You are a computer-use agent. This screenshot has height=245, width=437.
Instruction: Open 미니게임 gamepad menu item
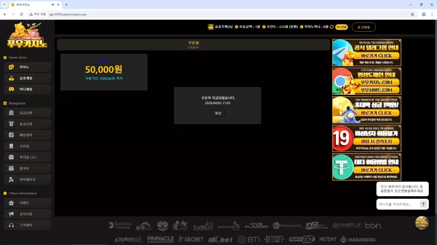point(27,89)
